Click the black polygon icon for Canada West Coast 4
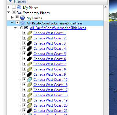This screenshot has height=115, width=117. pyautogui.click(x=29, y=49)
